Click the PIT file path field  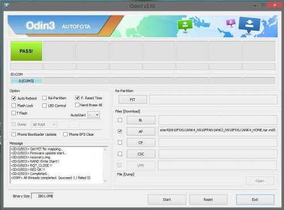pyautogui.click(x=214, y=100)
